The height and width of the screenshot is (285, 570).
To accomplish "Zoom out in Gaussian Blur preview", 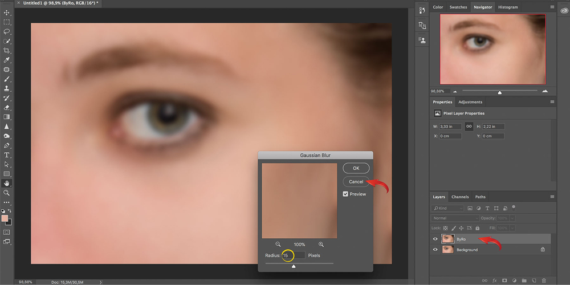I will point(278,245).
